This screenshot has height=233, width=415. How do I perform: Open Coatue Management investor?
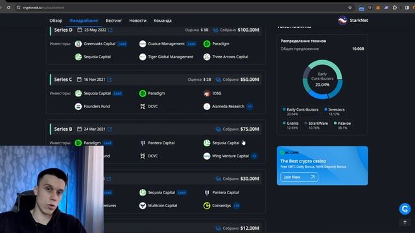(166, 44)
